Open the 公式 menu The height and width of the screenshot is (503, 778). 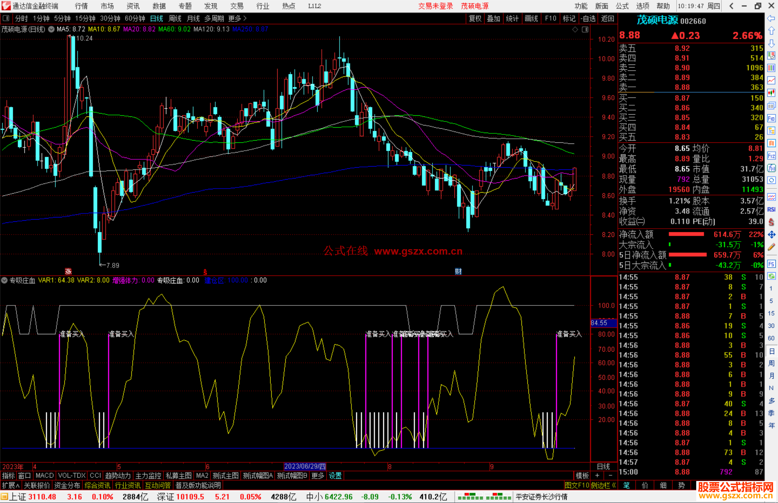622,6
